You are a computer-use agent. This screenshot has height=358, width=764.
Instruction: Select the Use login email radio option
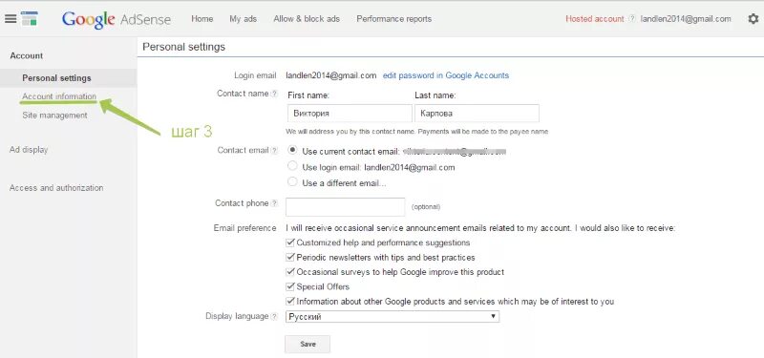point(292,166)
